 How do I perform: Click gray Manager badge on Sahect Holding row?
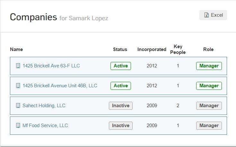tap(209, 106)
